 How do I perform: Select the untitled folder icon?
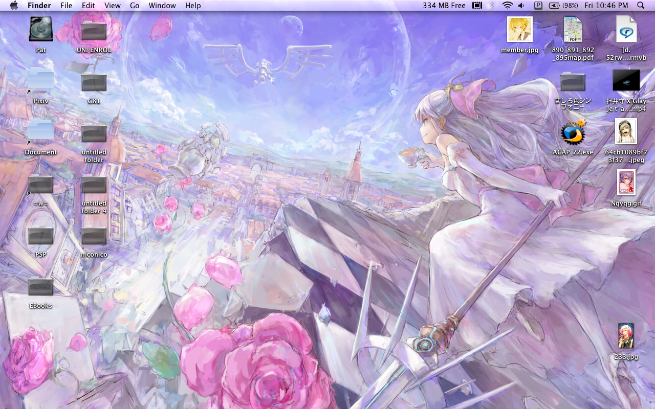[94, 133]
